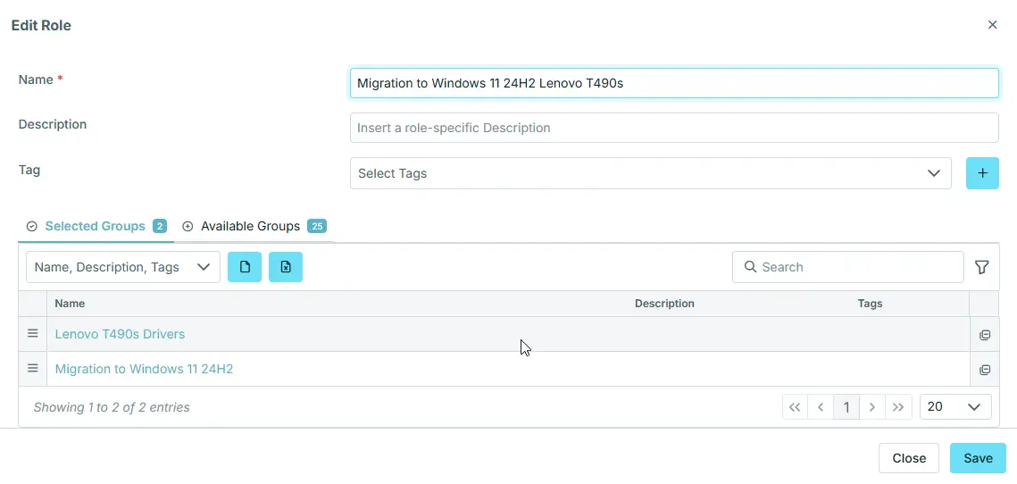Grab the drag handle for Lenovo T490s Drivers
This screenshot has width=1017, height=484.
(33, 334)
